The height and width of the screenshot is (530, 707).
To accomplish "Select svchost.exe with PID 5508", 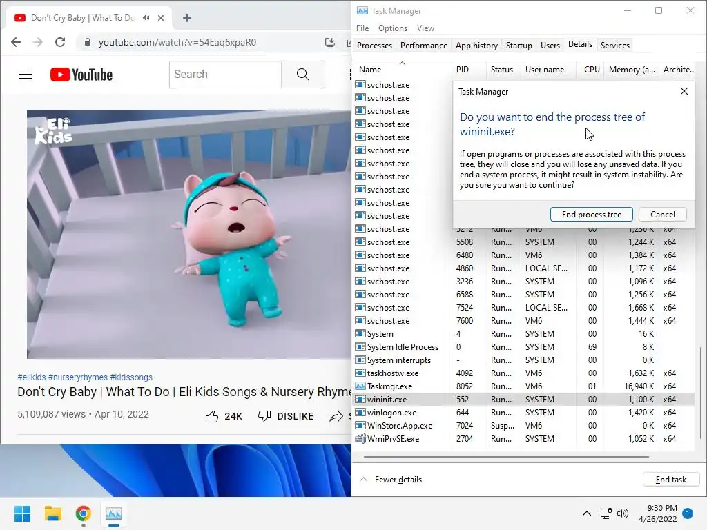I will point(523,242).
